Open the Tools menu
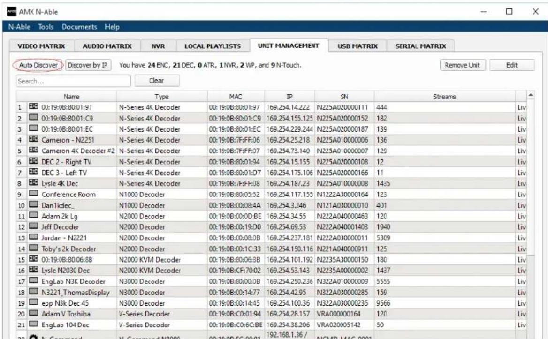The image size is (548, 339). pos(46,27)
